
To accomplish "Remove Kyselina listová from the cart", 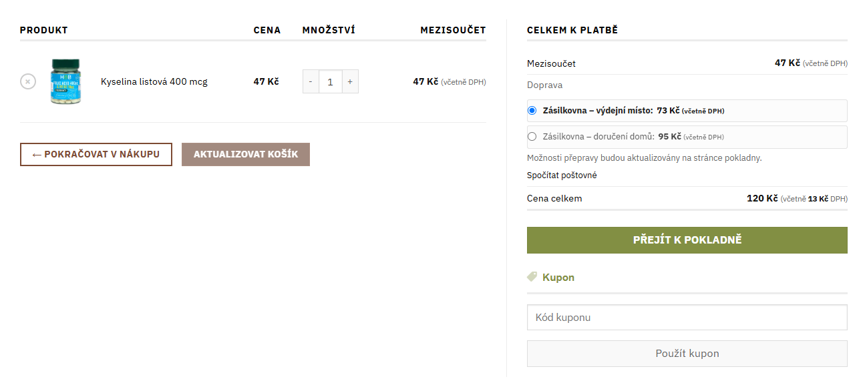I will tap(27, 81).
